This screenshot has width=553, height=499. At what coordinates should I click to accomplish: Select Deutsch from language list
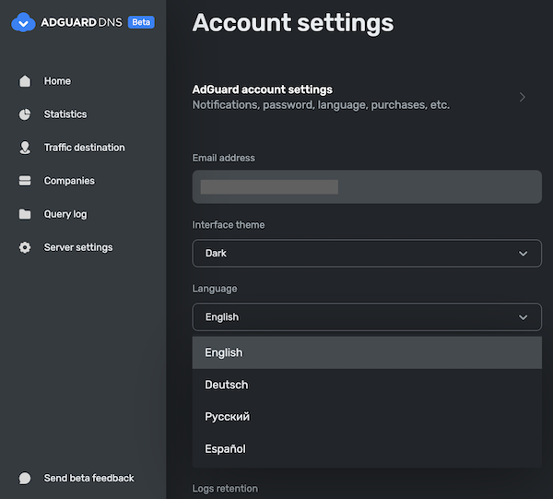[x=367, y=385]
